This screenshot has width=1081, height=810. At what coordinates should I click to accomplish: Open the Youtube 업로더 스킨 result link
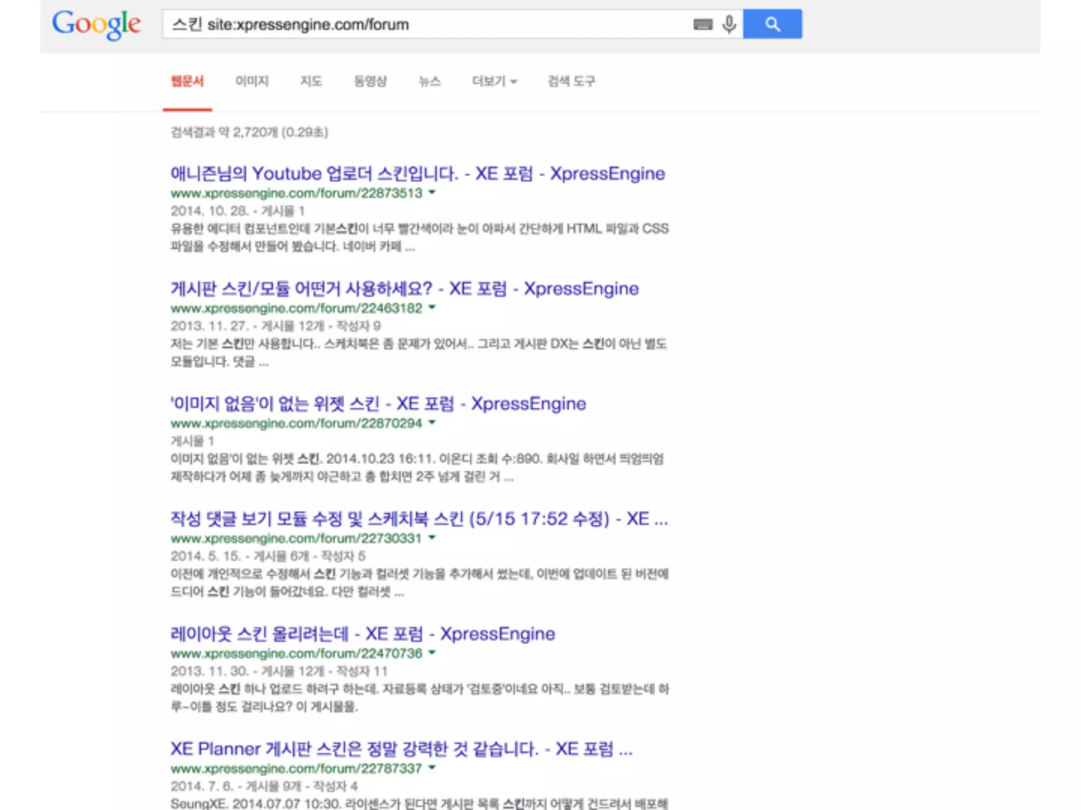417,173
